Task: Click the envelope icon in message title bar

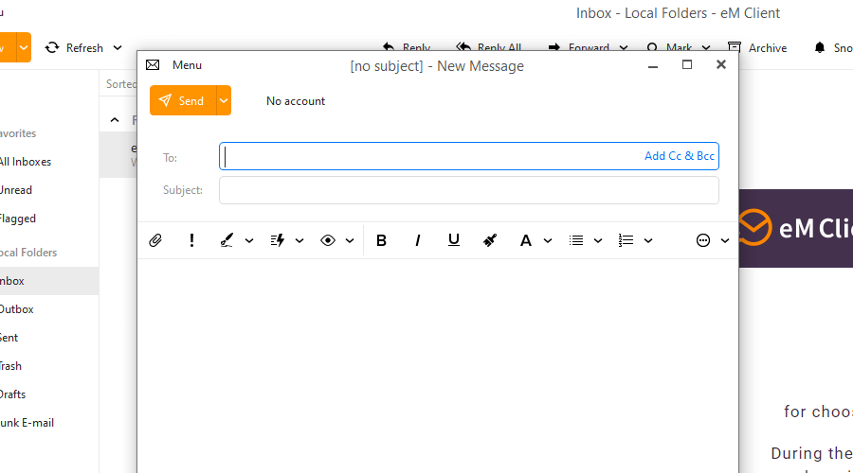Action: (153, 65)
